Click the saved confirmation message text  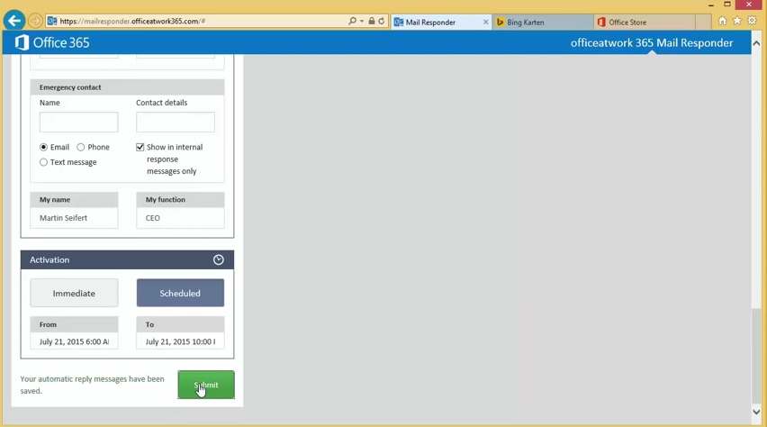coord(92,385)
